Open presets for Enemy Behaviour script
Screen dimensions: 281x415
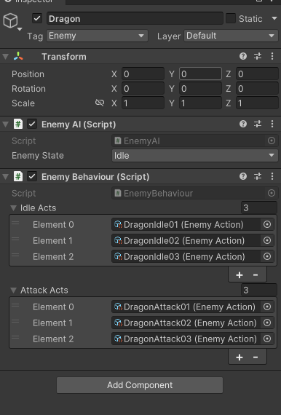pos(258,176)
